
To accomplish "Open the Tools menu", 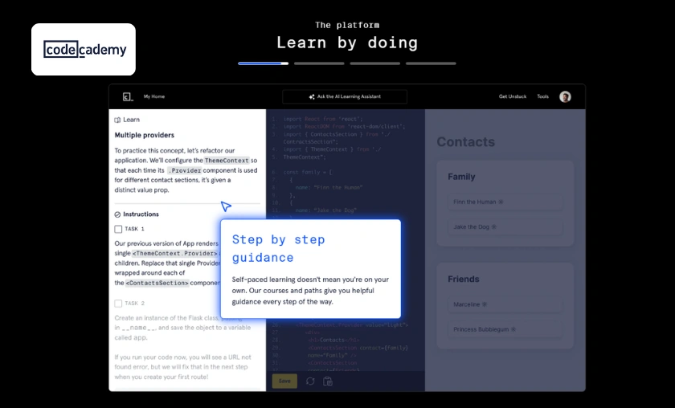I will (543, 96).
